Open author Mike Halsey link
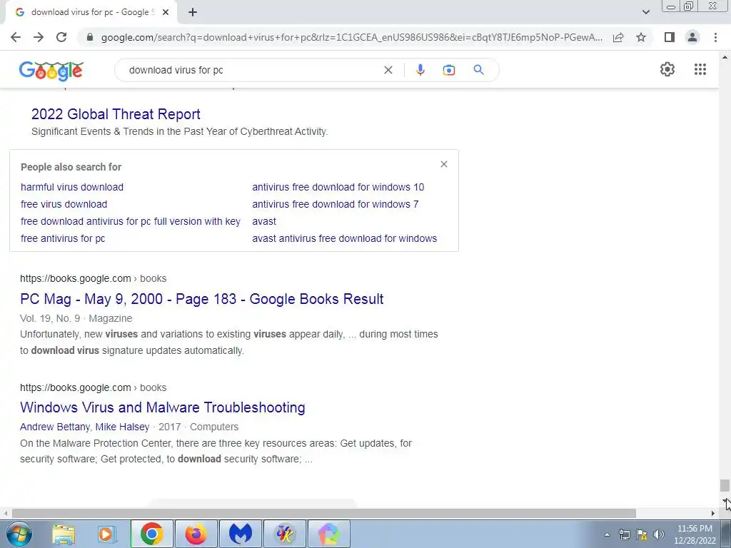Viewport: 731px width, 548px height. click(x=122, y=427)
